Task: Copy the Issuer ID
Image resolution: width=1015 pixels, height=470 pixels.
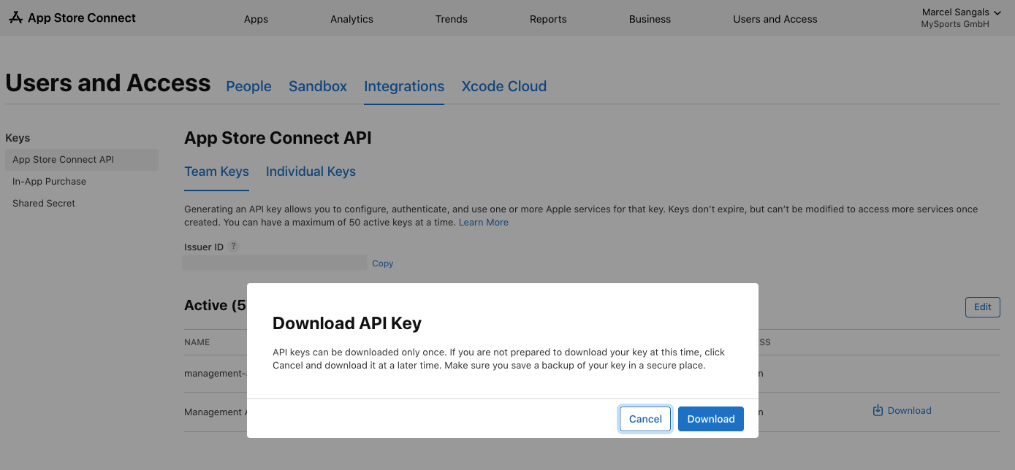Action: click(382, 263)
